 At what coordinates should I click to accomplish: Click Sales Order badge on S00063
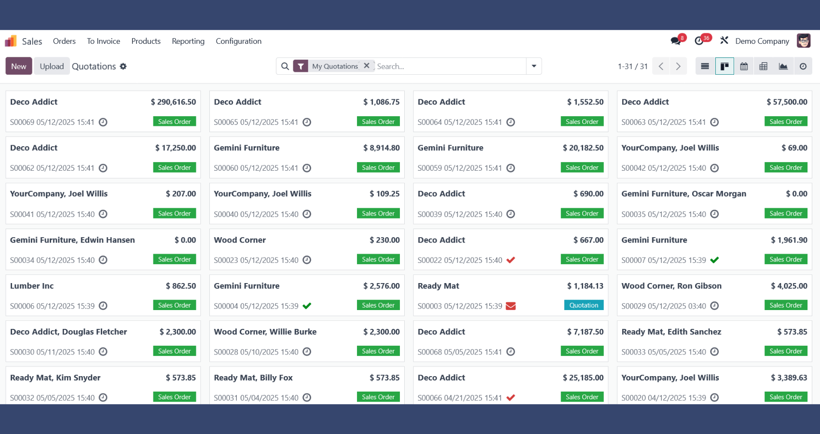coord(786,122)
